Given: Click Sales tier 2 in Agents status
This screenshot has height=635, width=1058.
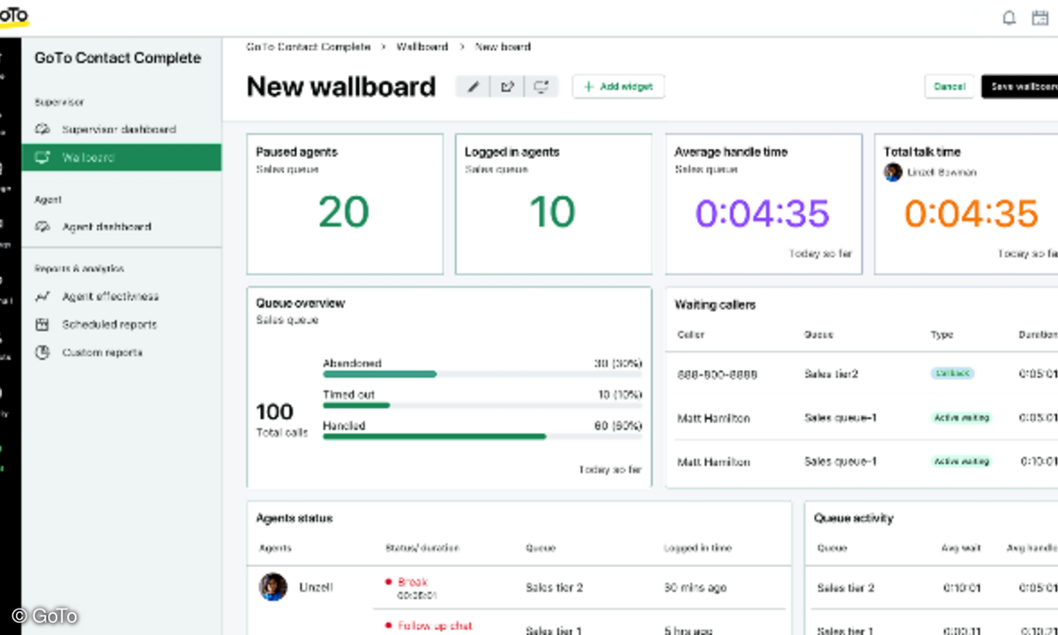Looking at the screenshot, I should tap(555, 587).
